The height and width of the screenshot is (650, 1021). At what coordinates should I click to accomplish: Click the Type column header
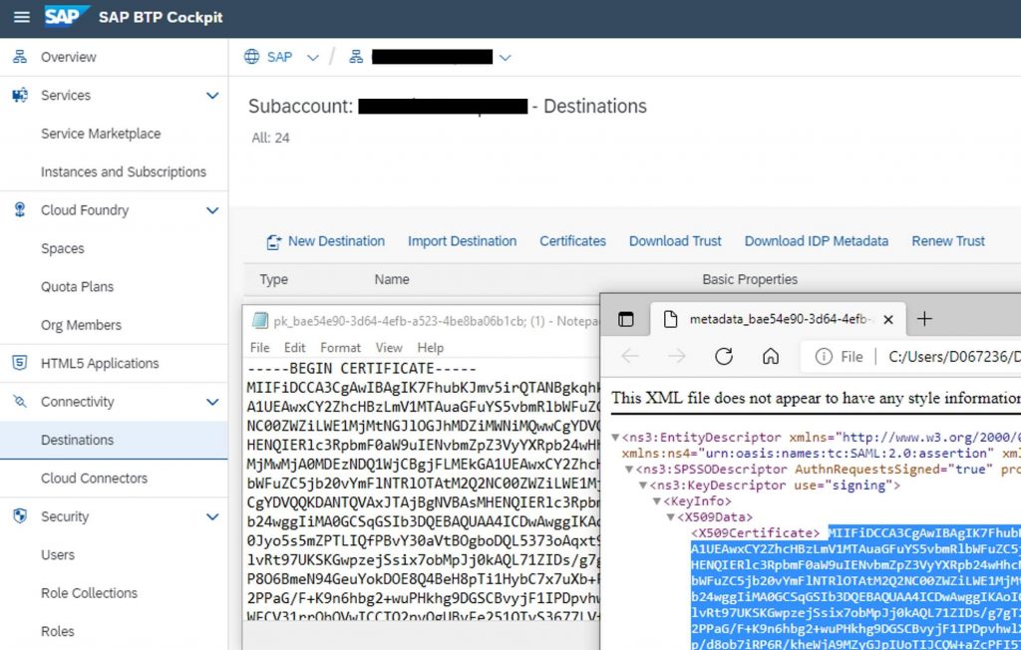[x=273, y=279]
